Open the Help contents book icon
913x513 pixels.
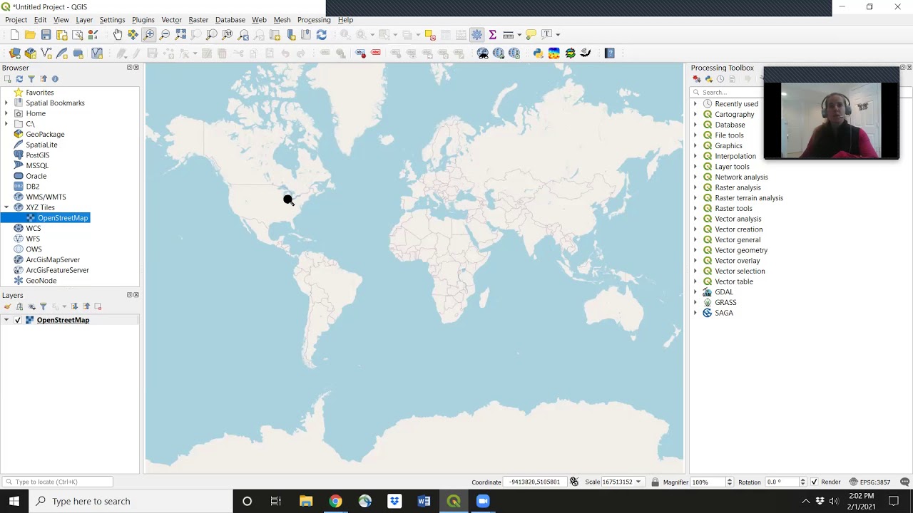(x=610, y=53)
